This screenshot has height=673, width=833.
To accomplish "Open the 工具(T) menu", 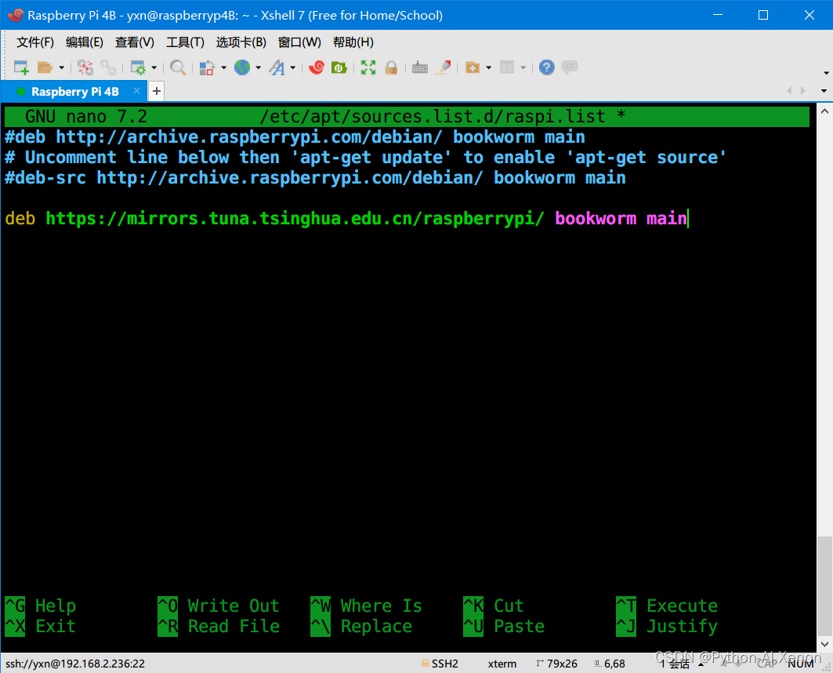I will (185, 42).
